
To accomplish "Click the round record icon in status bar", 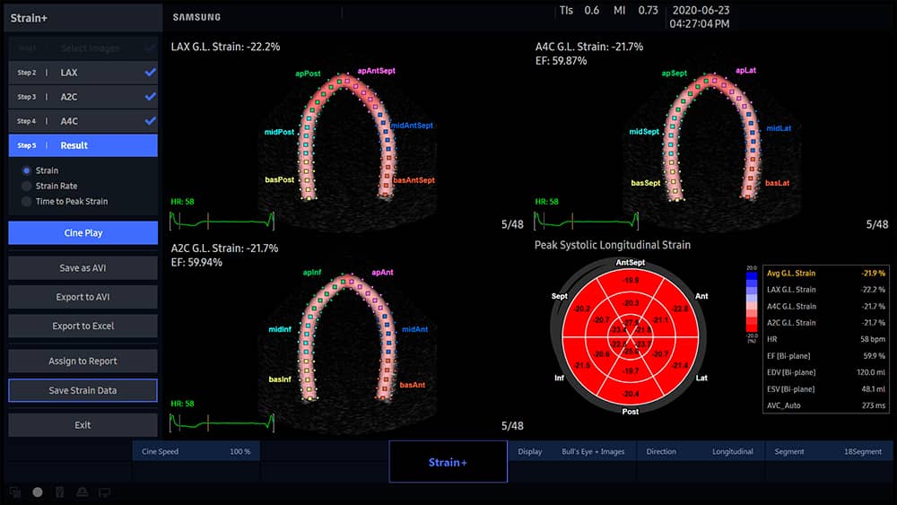I will pyautogui.click(x=38, y=492).
